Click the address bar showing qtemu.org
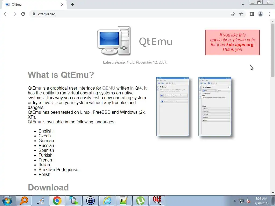 (x=130, y=14)
